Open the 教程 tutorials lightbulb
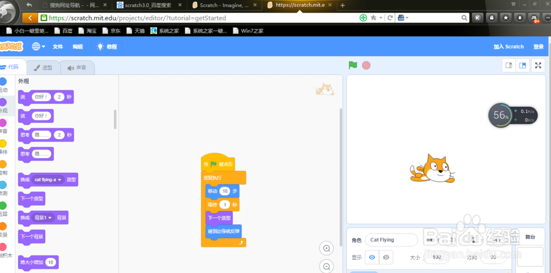The image size is (551, 273). [107, 47]
